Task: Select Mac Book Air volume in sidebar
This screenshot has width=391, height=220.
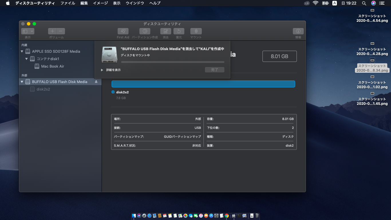Action: [53, 66]
